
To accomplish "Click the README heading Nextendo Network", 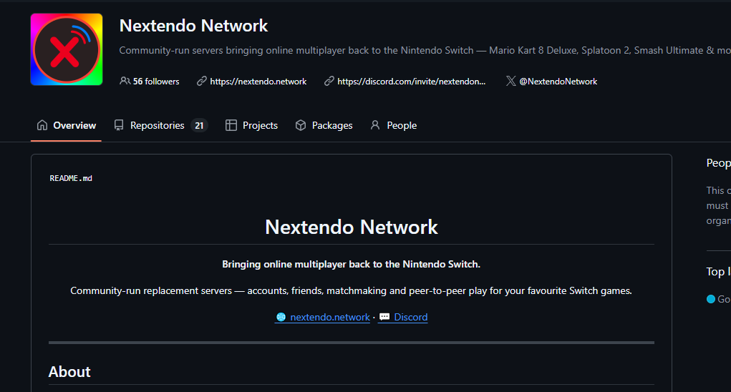I will (x=351, y=227).
